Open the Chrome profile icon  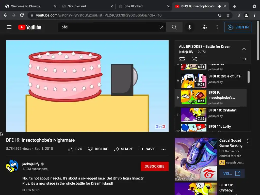pos(246,15)
